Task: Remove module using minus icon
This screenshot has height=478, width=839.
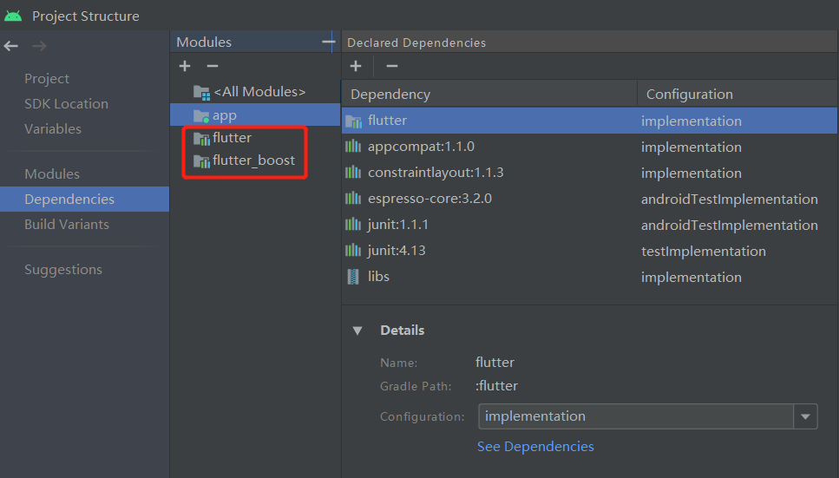Action: tap(213, 66)
